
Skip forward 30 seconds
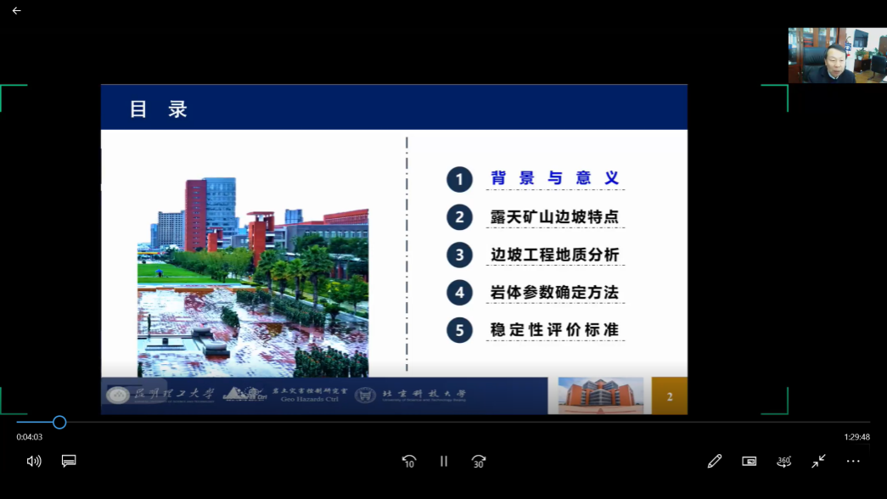479,461
